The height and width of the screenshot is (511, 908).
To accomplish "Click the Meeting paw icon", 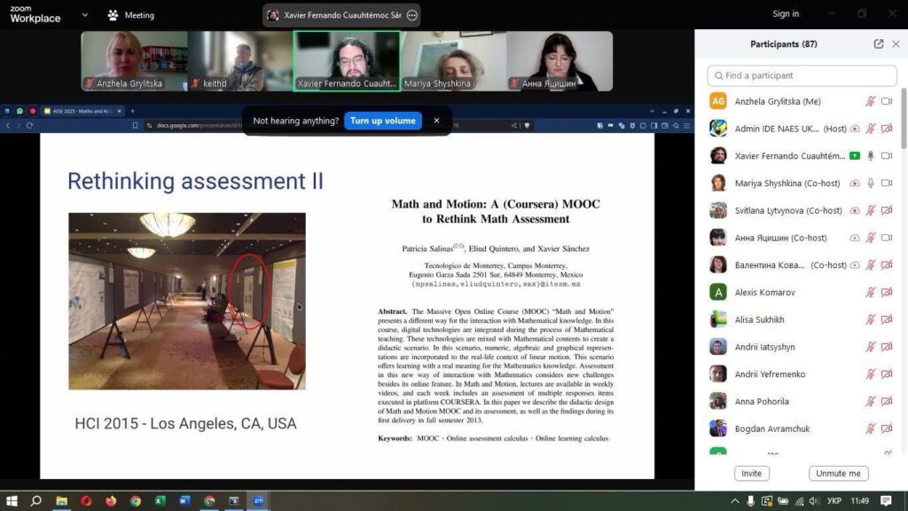I will coord(113,15).
